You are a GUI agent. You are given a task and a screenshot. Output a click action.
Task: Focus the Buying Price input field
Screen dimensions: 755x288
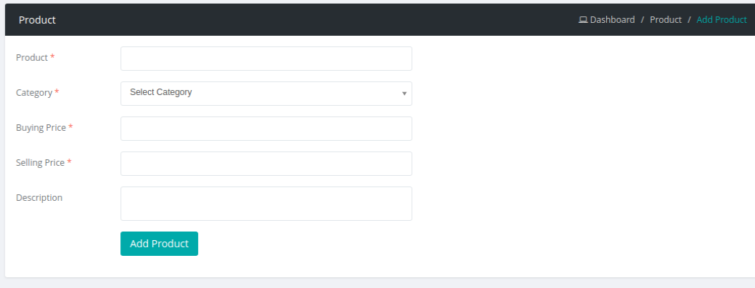[266, 129]
